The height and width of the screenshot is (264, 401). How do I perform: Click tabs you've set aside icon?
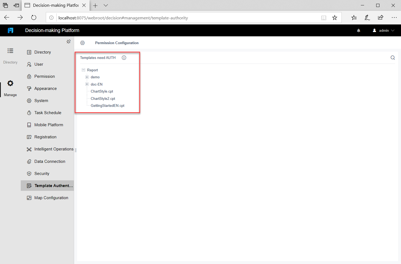5,5
